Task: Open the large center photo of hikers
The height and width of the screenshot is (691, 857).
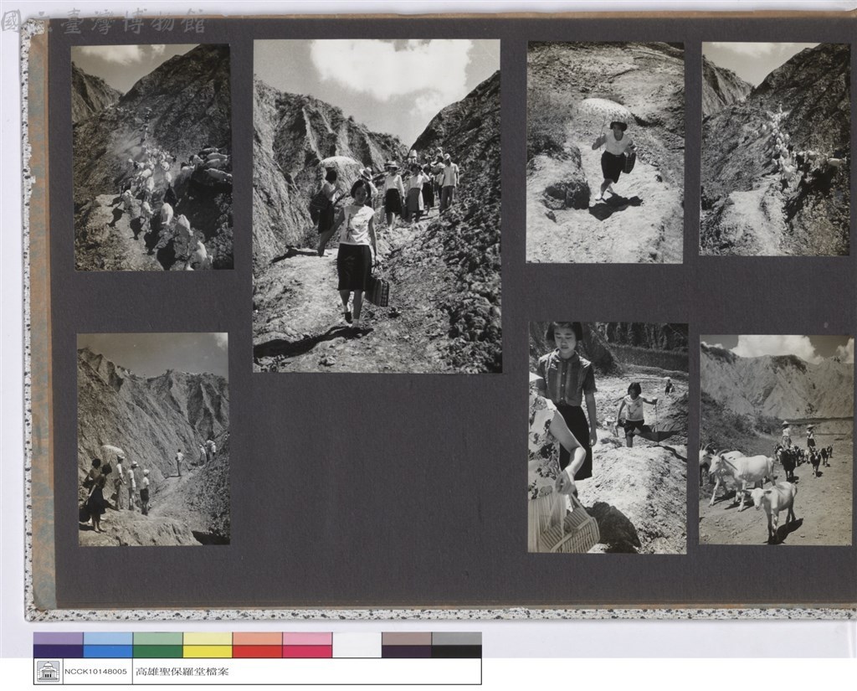Action: point(377,206)
